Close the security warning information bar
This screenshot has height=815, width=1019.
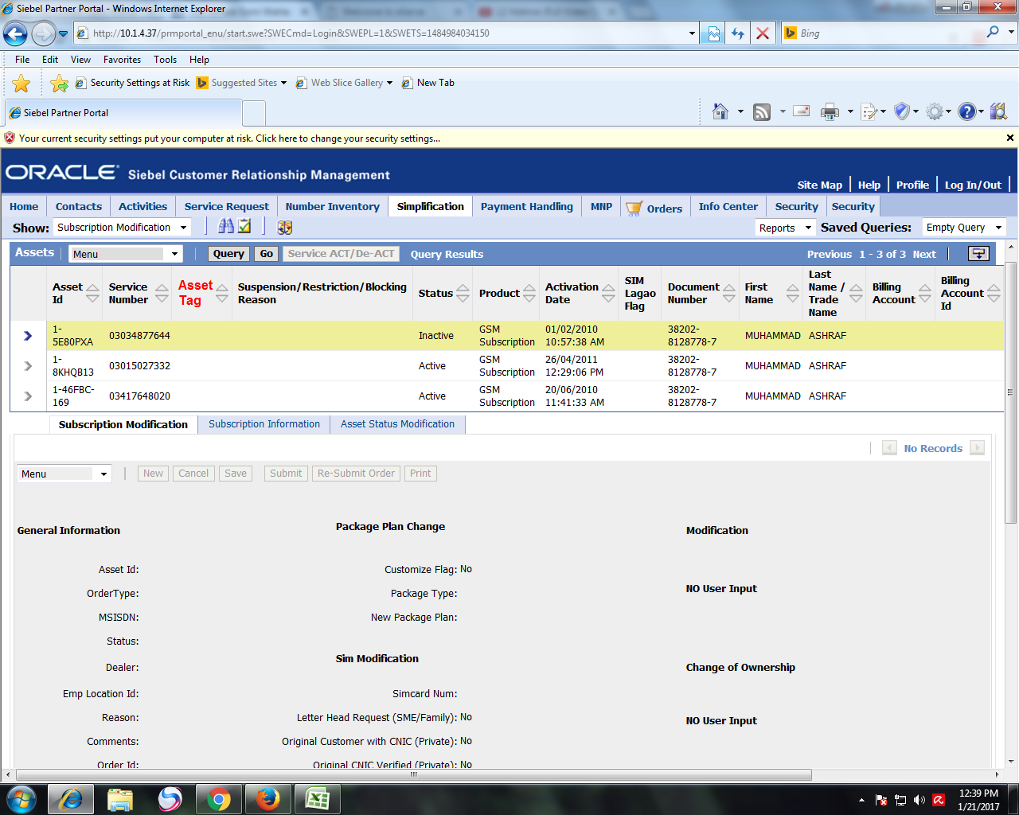(1009, 138)
